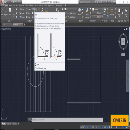Toggle group selection icon in Groups panel
Image resolution: width=130 pixels, height=130 pixels.
click(x=108, y=17)
